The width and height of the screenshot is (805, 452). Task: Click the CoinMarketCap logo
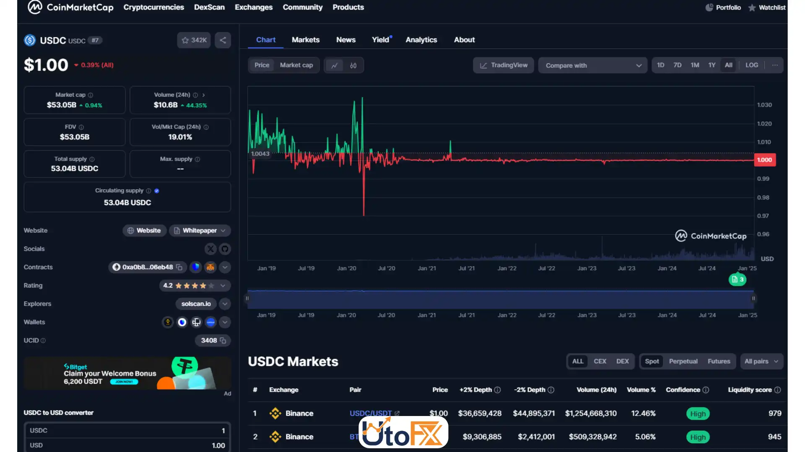tap(70, 7)
